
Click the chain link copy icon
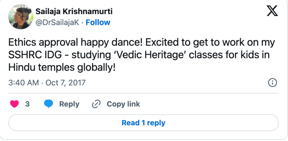pos(96,104)
